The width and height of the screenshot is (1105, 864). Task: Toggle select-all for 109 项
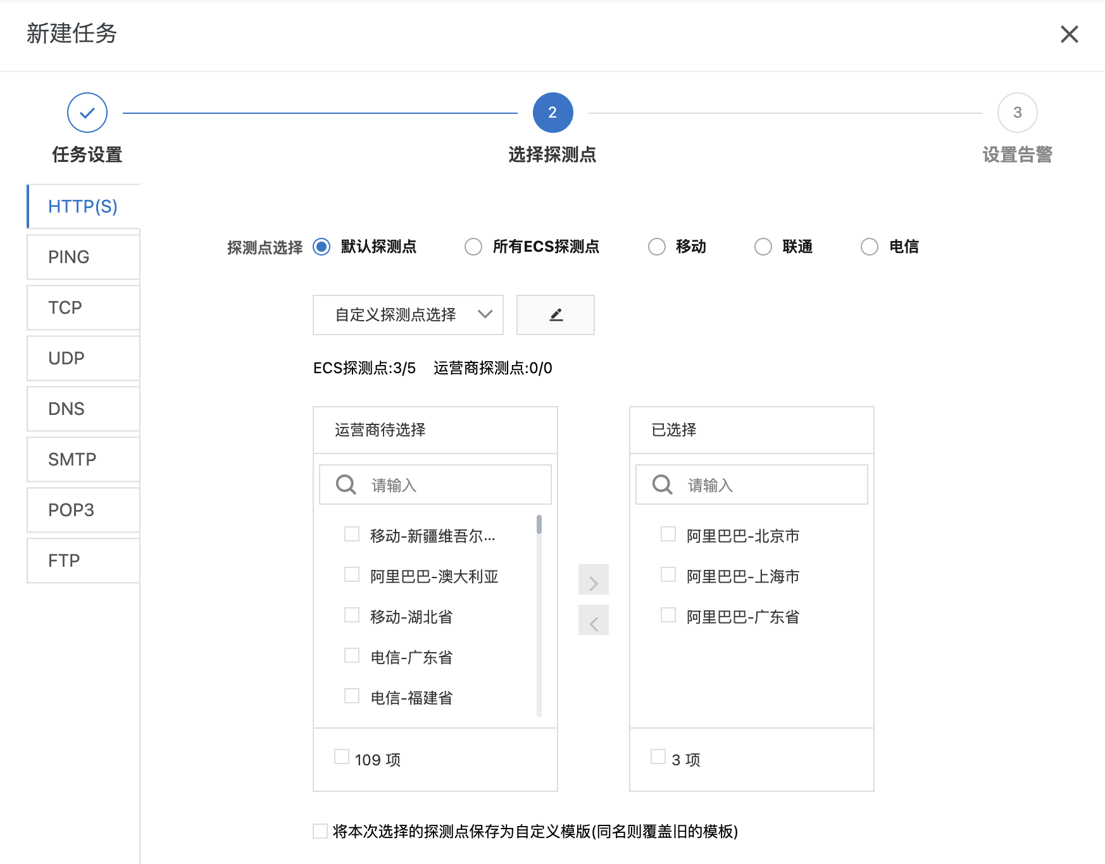coord(342,757)
